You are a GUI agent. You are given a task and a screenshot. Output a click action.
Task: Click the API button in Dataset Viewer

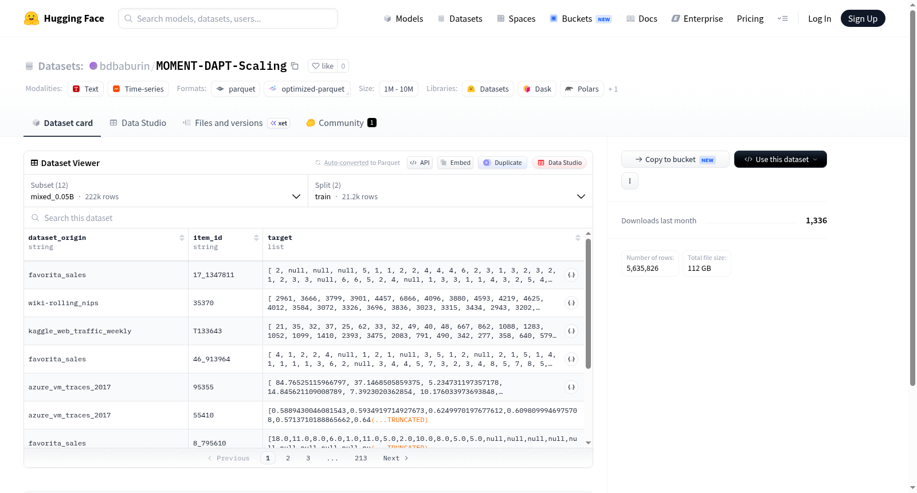click(x=420, y=163)
